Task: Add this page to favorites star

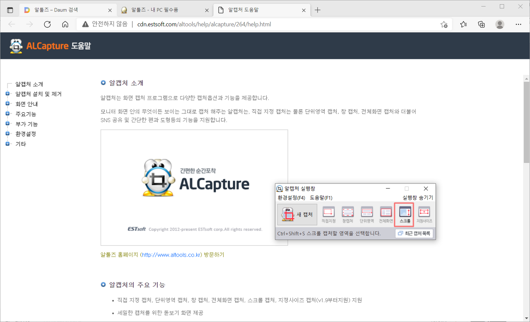Action: pyautogui.click(x=444, y=24)
